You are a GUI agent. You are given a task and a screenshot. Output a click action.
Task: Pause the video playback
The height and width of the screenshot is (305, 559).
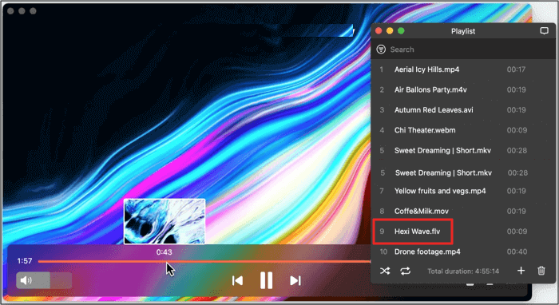pos(266,280)
